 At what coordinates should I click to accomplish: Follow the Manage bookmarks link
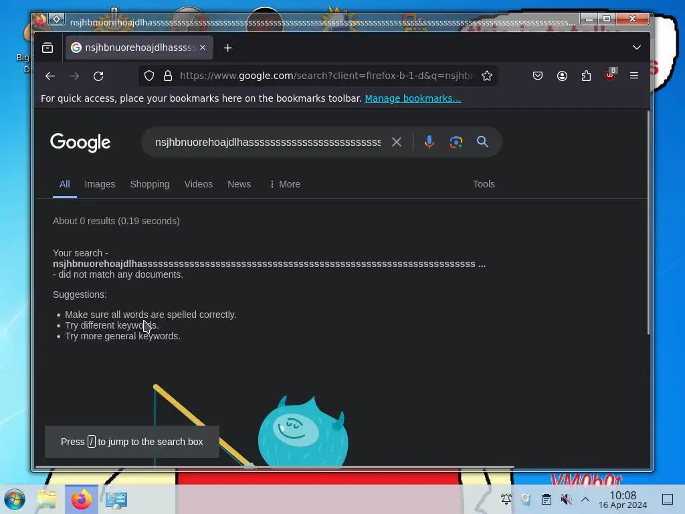413,99
